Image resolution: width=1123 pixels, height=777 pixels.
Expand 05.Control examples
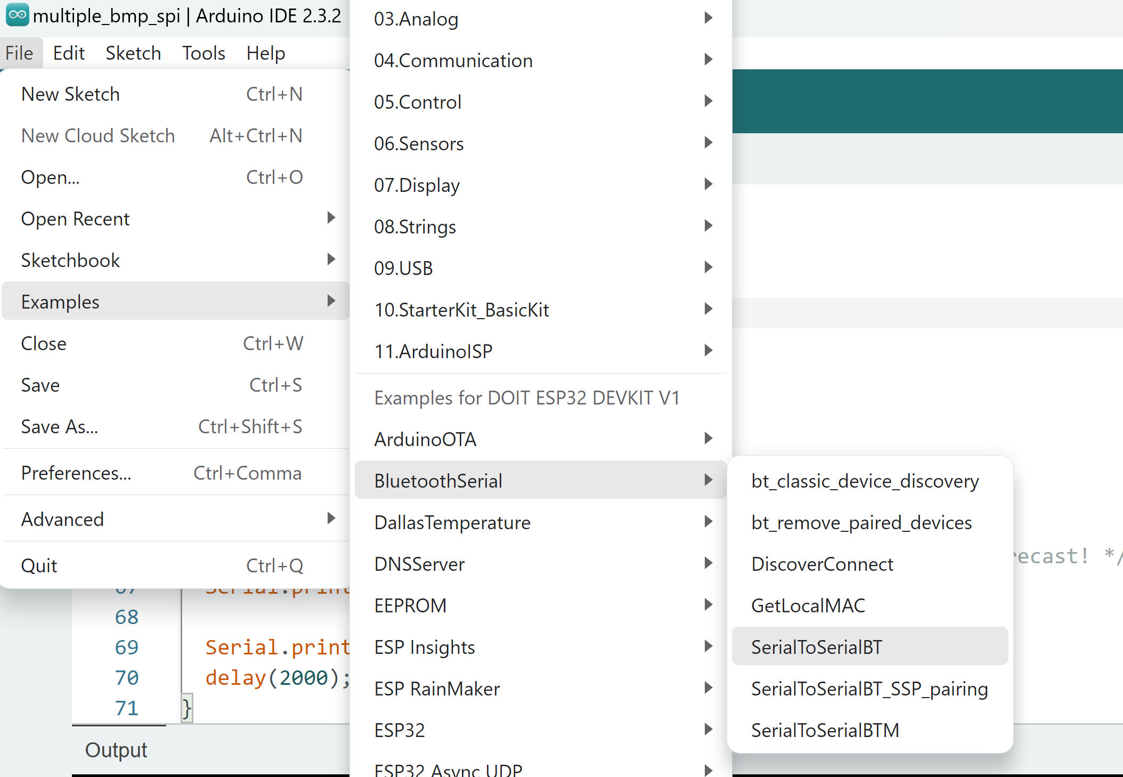click(541, 102)
